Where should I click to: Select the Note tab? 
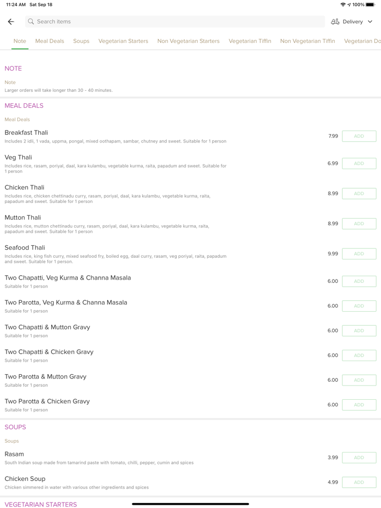(20, 41)
